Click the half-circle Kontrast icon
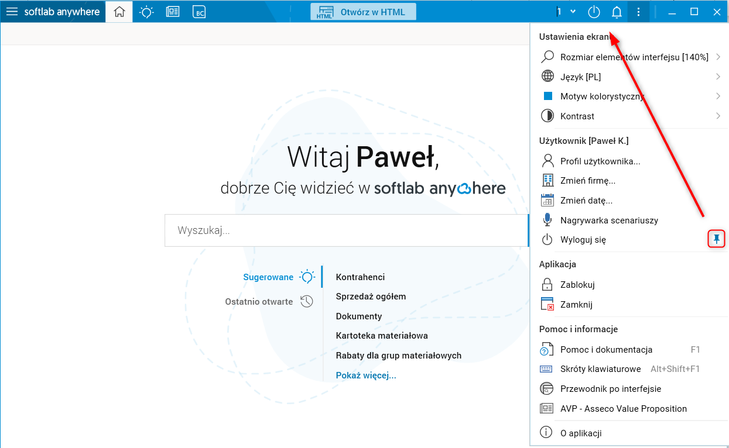The height and width of the screenshot is (448, 729). [547, 116]
